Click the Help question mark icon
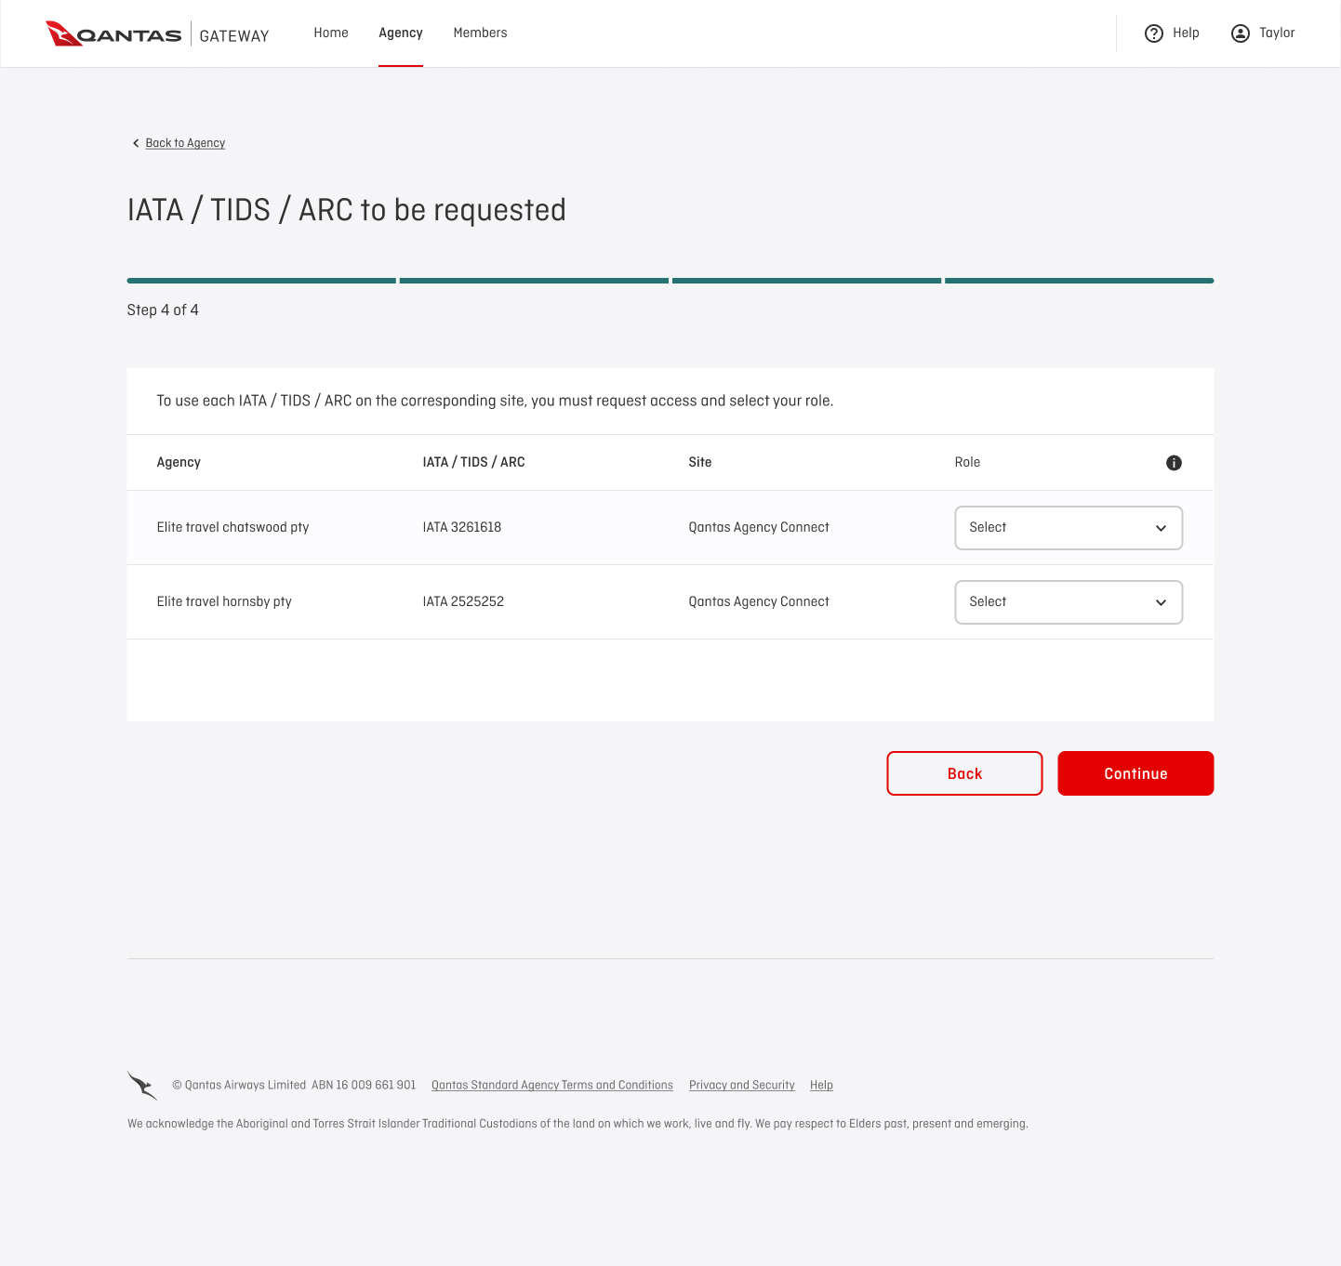Screen dimensions: 1341x1266 [1154, 33]
